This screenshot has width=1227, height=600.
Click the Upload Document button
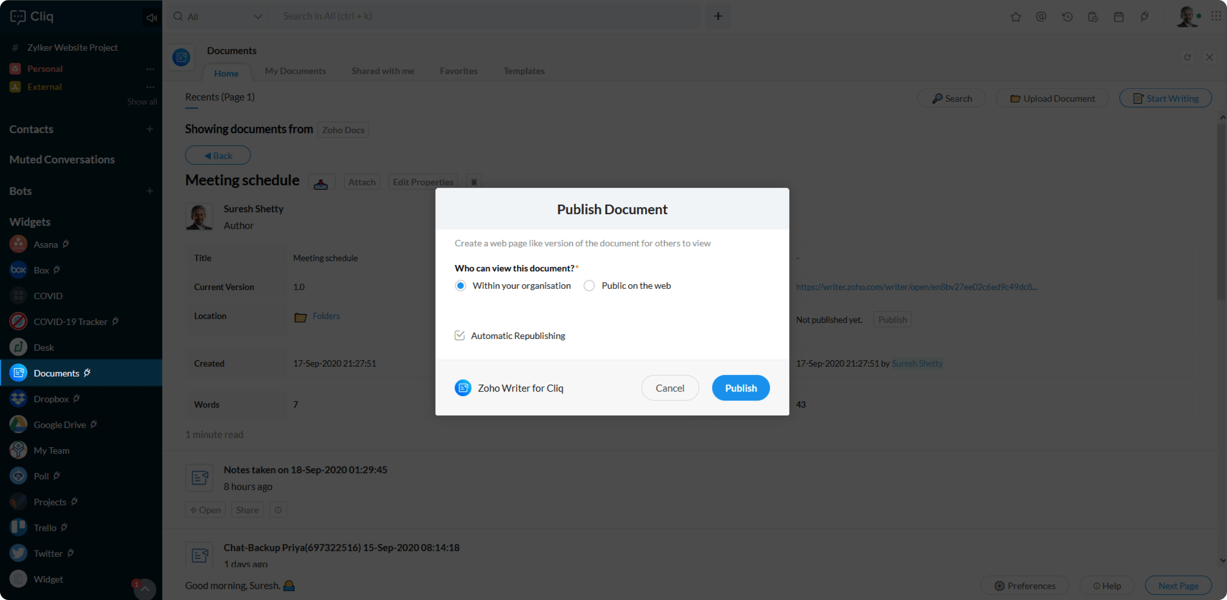pyautogui.click(x=1052, y=98)
